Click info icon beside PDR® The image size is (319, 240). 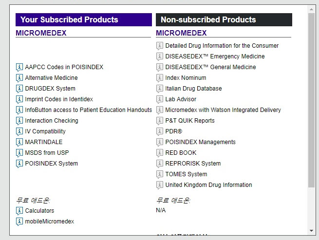(x=160, y=131)
